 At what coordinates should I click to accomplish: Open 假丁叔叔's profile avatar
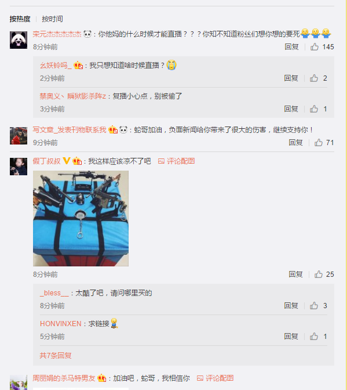pos(19,167)
